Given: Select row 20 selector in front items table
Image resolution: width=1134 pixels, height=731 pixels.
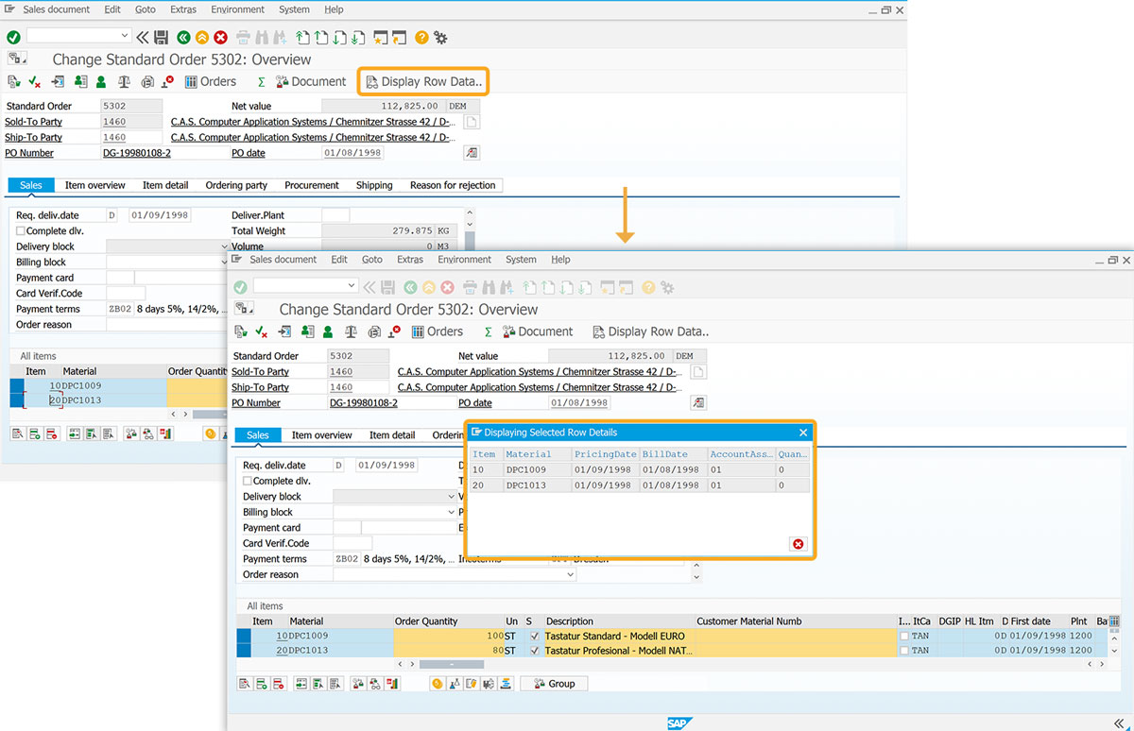Looking at the screenshot, I should (244, 651).
